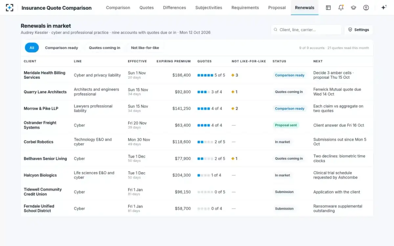Switch to the Quotes tab
Viewport: 394px width, 246px height.
point(146,8)
